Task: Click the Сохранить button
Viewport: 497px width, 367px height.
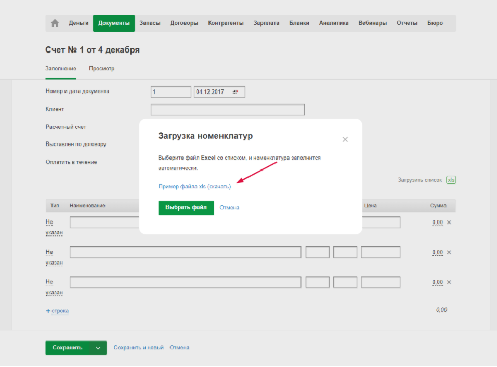Action: 67,348
